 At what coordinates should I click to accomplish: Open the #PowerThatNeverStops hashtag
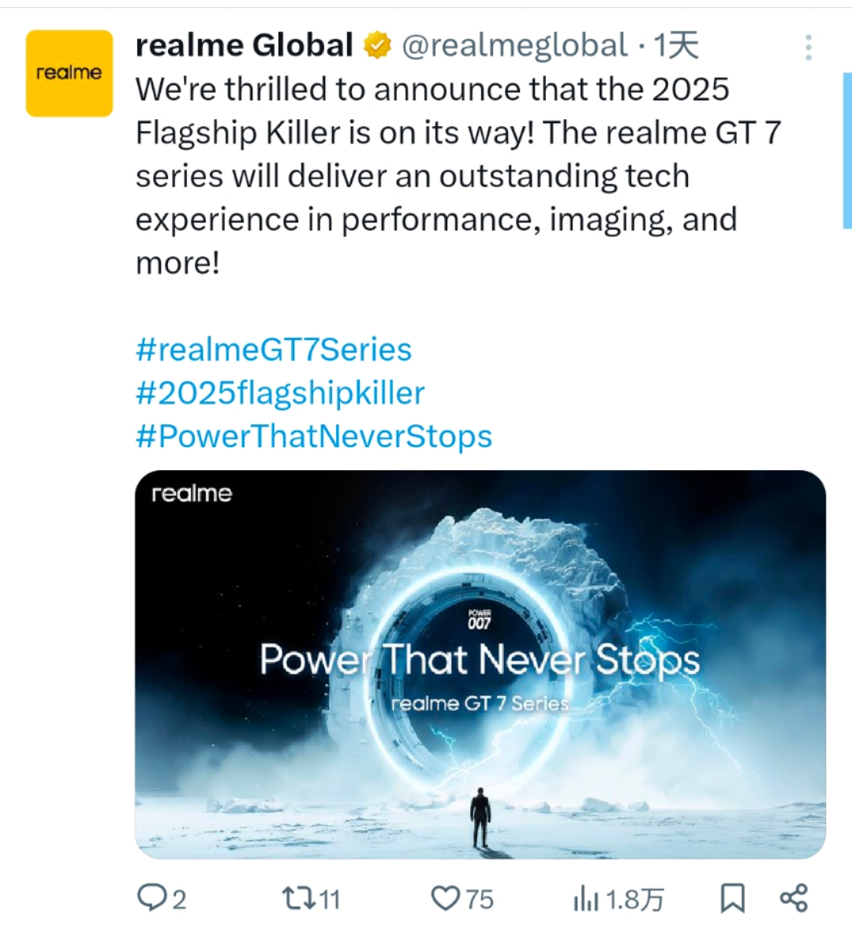pyautogui.click(x=314, y=436)
